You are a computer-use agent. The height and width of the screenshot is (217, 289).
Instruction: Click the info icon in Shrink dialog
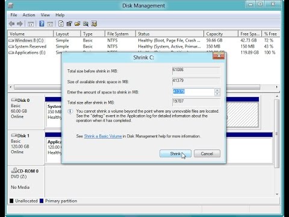[70, 112]
